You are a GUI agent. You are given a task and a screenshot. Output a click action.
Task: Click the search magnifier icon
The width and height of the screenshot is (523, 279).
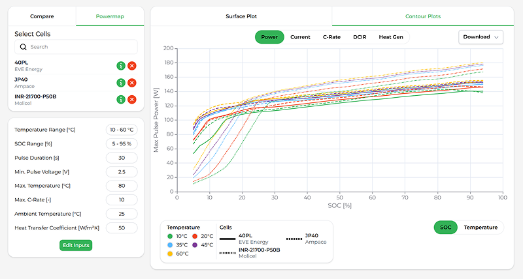(24, 47)
